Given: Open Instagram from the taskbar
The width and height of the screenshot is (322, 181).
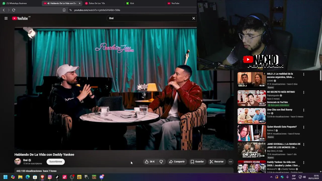Looking at the screenshot, I should (50, 177).
